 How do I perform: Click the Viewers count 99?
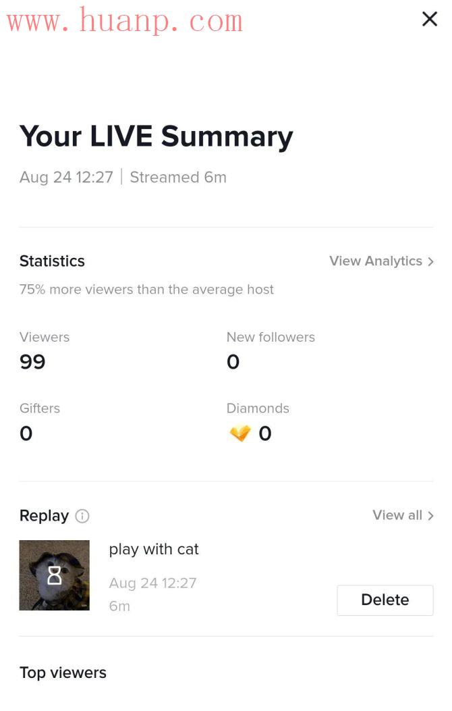tap(32, 362)
